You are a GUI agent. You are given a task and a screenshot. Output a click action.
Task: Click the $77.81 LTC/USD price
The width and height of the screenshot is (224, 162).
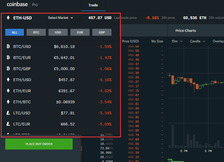click(68, 113)
